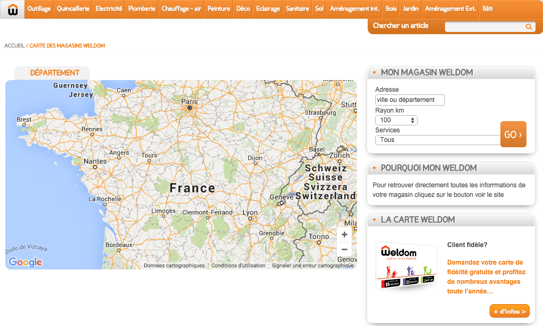Click the search magnifier icon
Image resolution: width=543 pixels, height=326 pixels.
click(529, 27)
